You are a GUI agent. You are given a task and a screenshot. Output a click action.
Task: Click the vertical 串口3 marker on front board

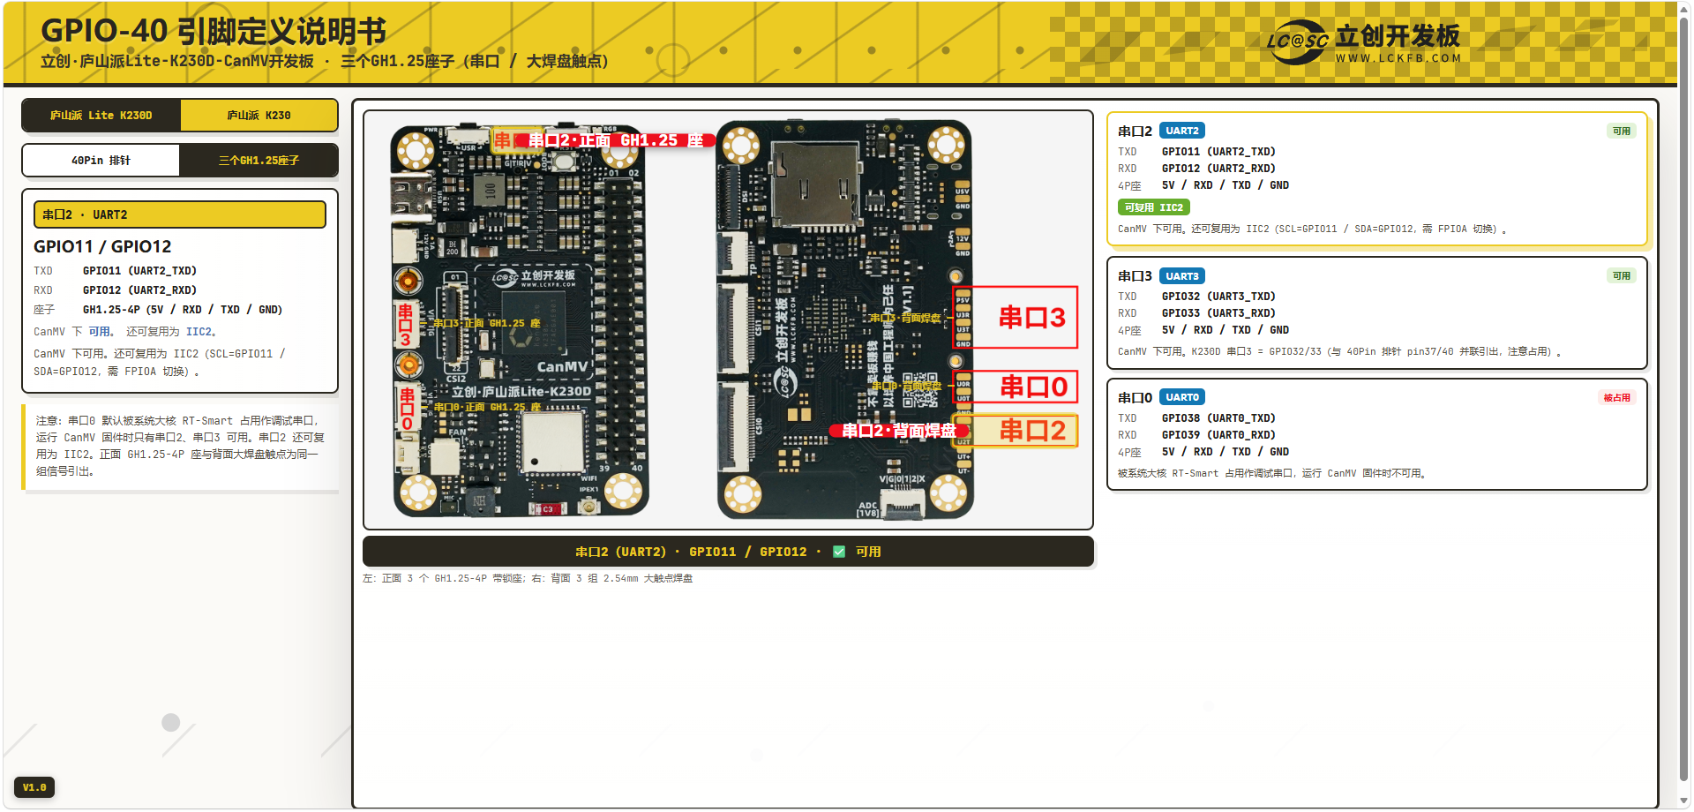click(405, 325)
